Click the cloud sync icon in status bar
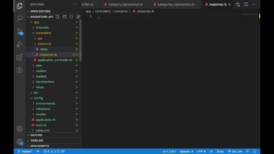This screenshot has width=274, height=154. [x=38, y=151]
